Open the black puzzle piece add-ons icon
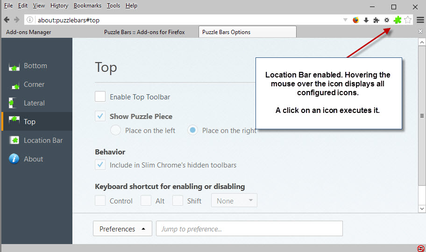Screen dimensions: 426x252 click(x=376, y=20)
